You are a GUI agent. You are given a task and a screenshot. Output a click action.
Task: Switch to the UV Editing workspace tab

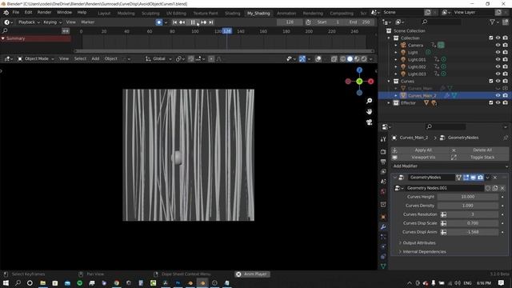[x=176, y=14]
